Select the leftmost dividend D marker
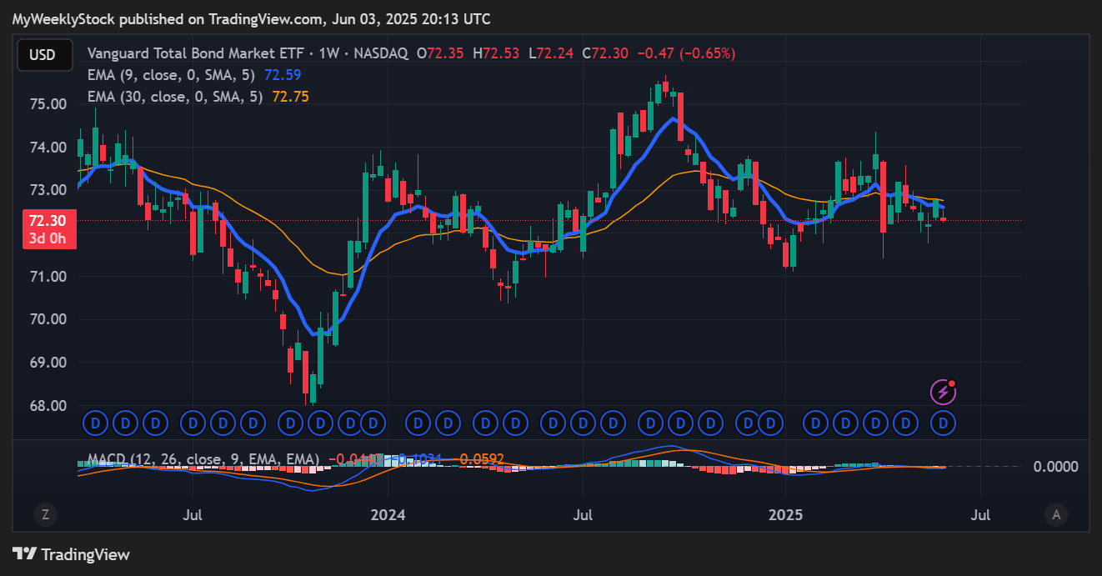Image resolution: width=1102 pixels, height=576 pixels. tap(95, 423)
